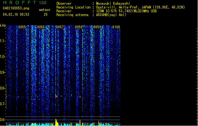Click the bright red meteor echo after 0057
This screenshot has height=126, width=198.
click(x=56, y=96)
